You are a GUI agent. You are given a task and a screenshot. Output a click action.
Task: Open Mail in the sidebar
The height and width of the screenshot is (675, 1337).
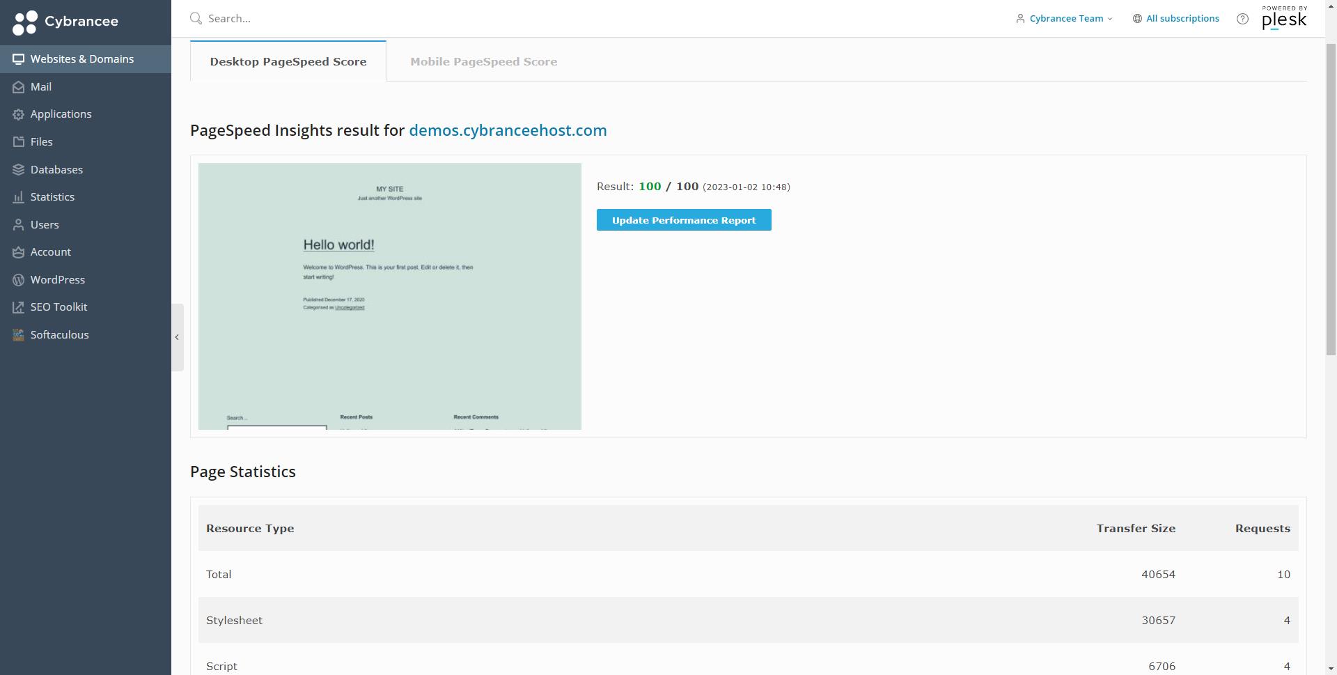(86, 87)
